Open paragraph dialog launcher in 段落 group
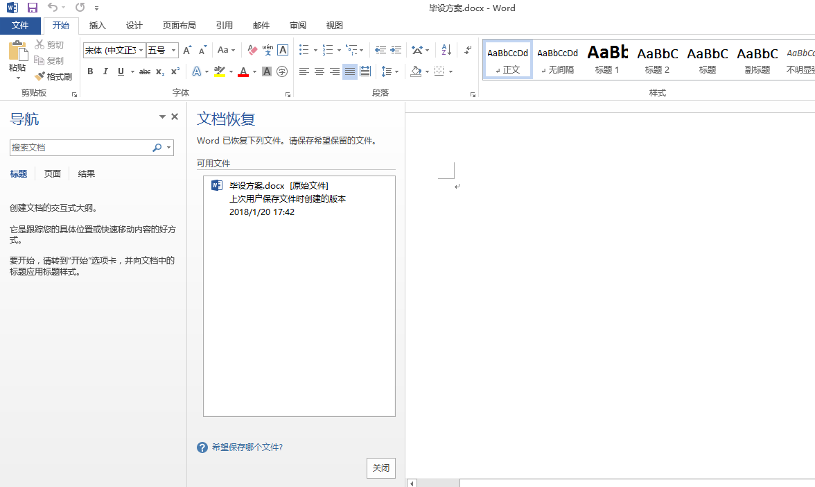Viewport: 815px width, 487px height. click(x=473, y=94)
